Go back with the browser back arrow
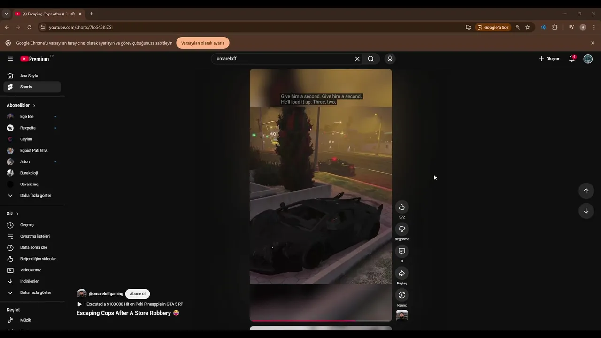 coord(7,27)
